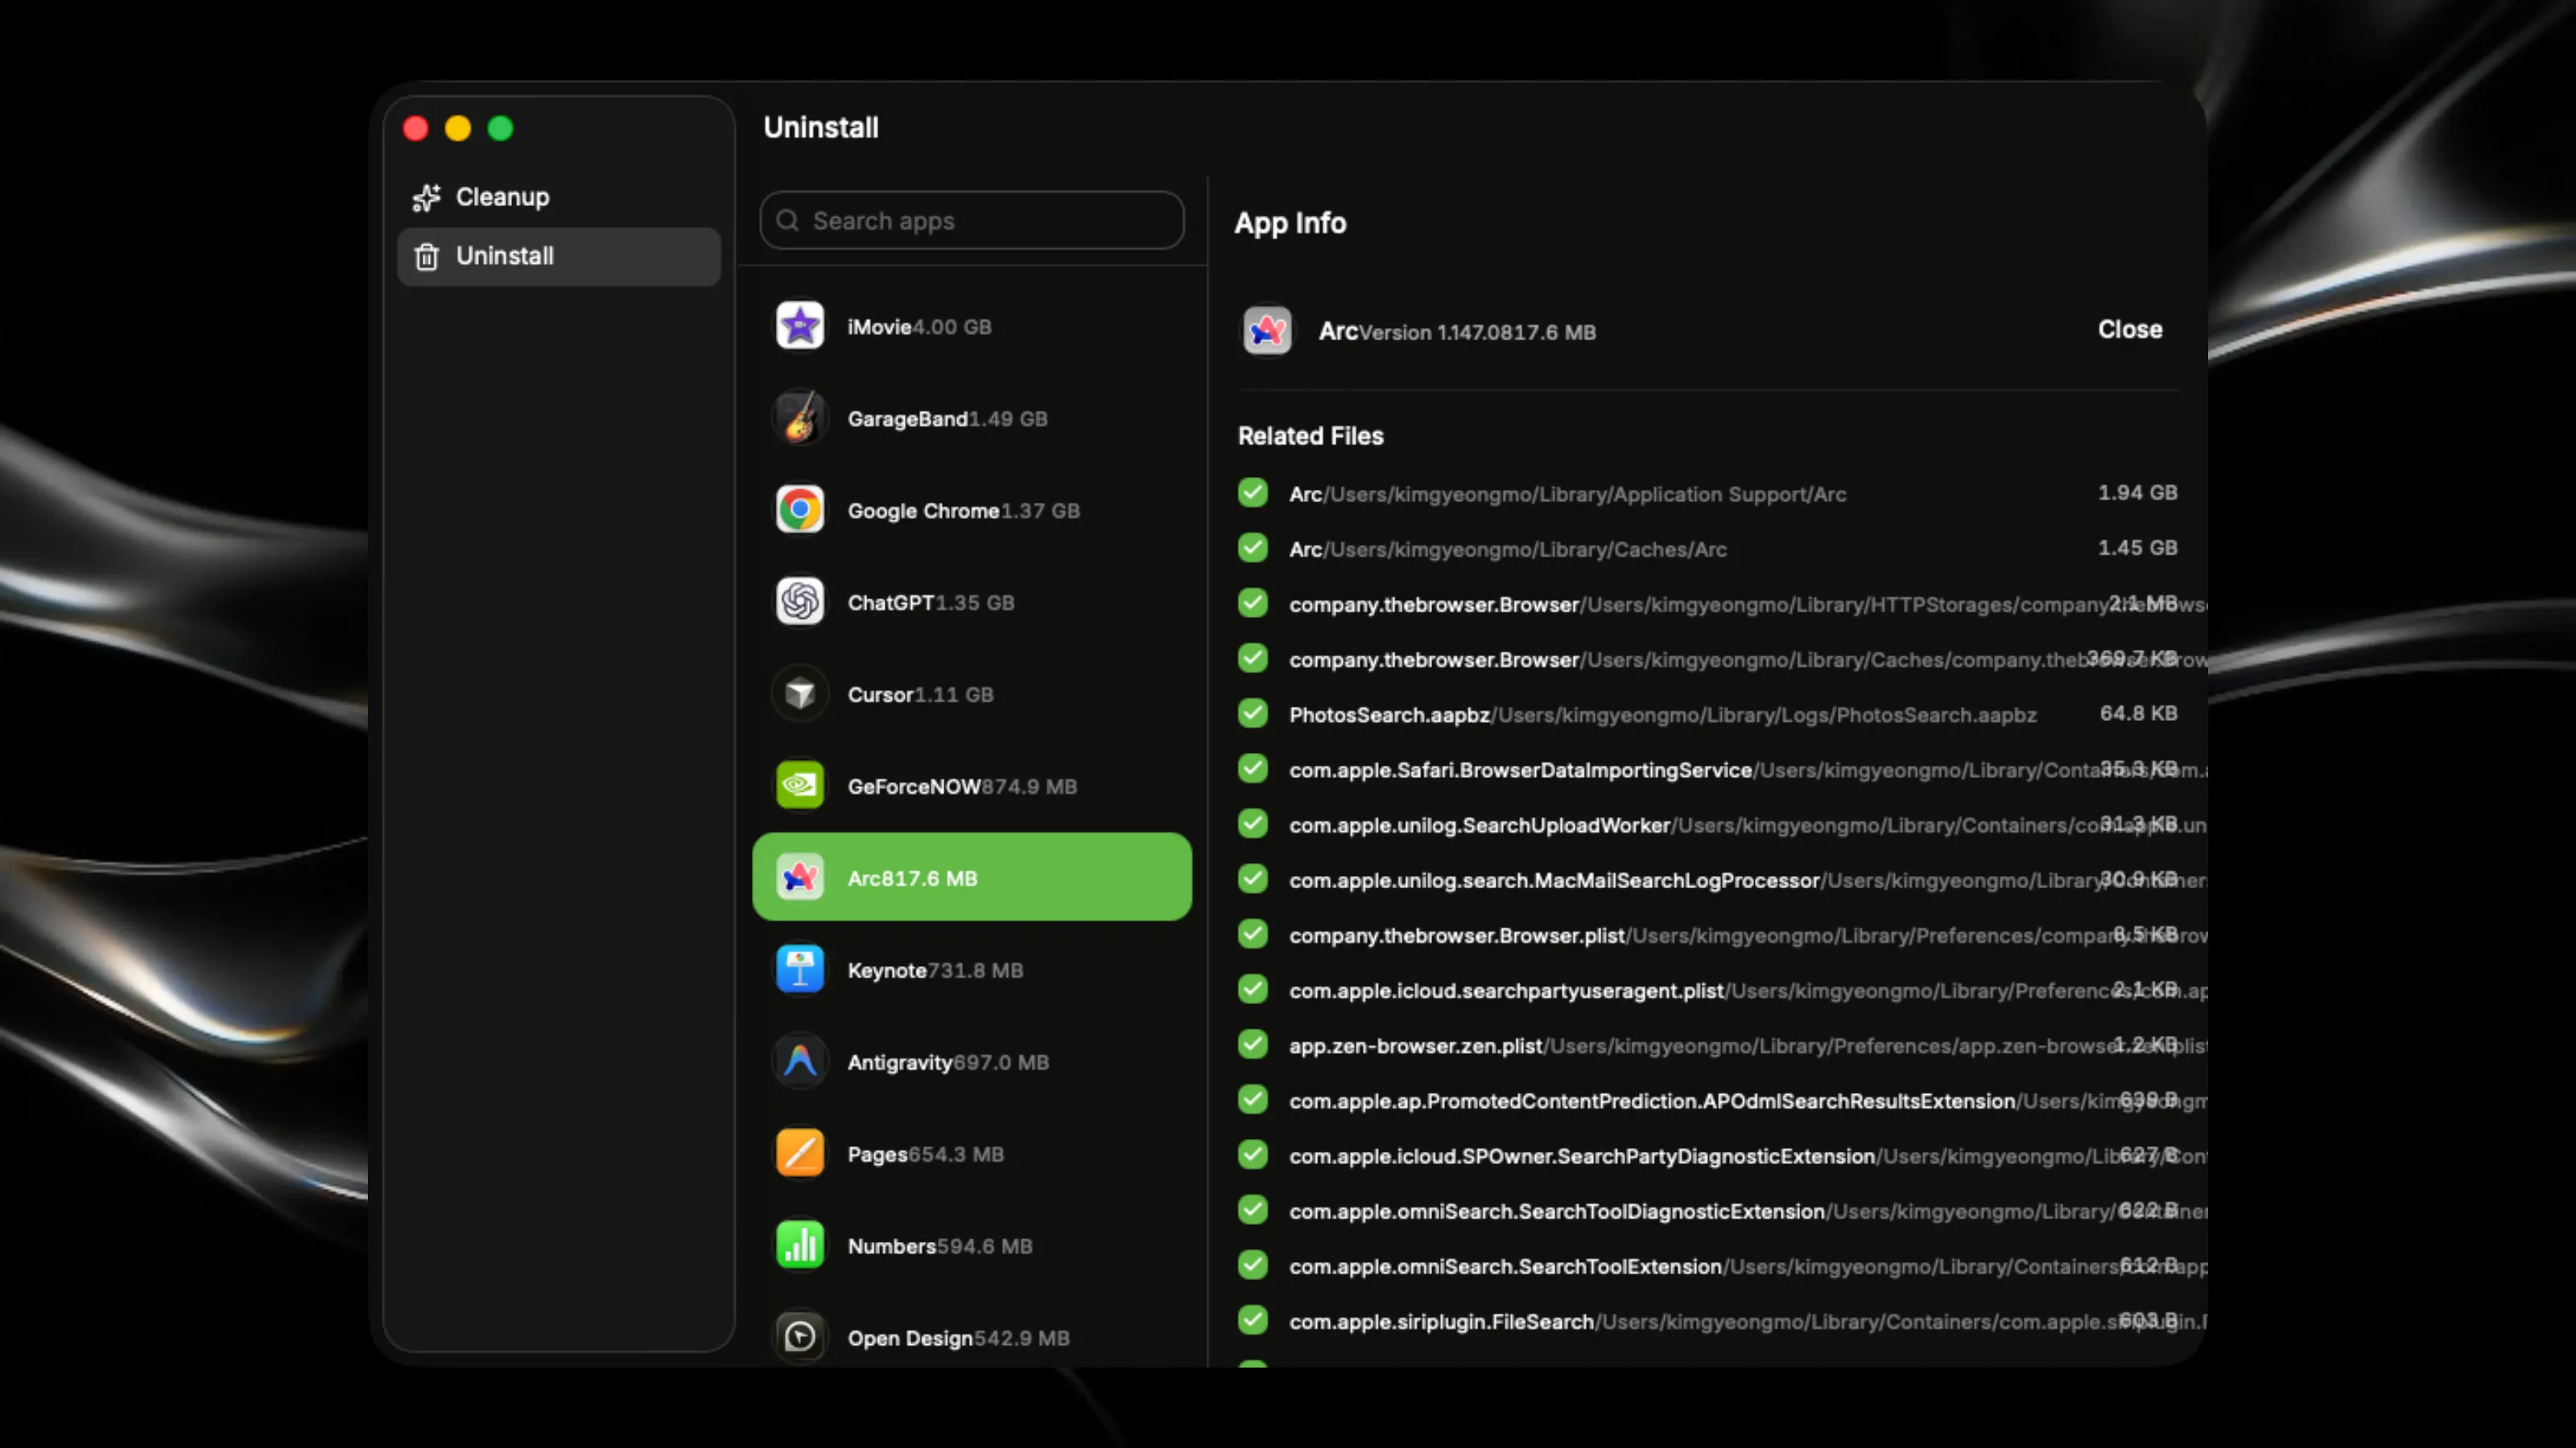Click the Pages app icon

click(x=800, y=1154)
